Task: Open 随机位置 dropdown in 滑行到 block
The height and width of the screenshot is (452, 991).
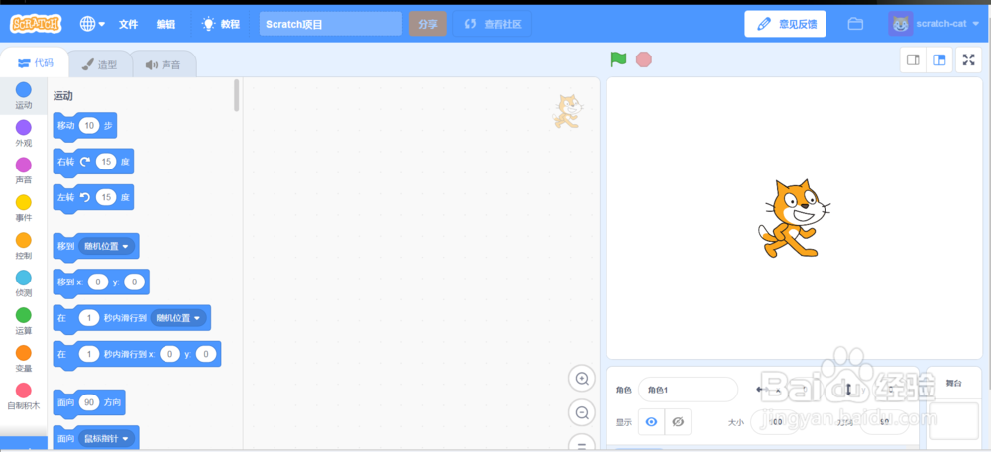Action: pos(178,318)
